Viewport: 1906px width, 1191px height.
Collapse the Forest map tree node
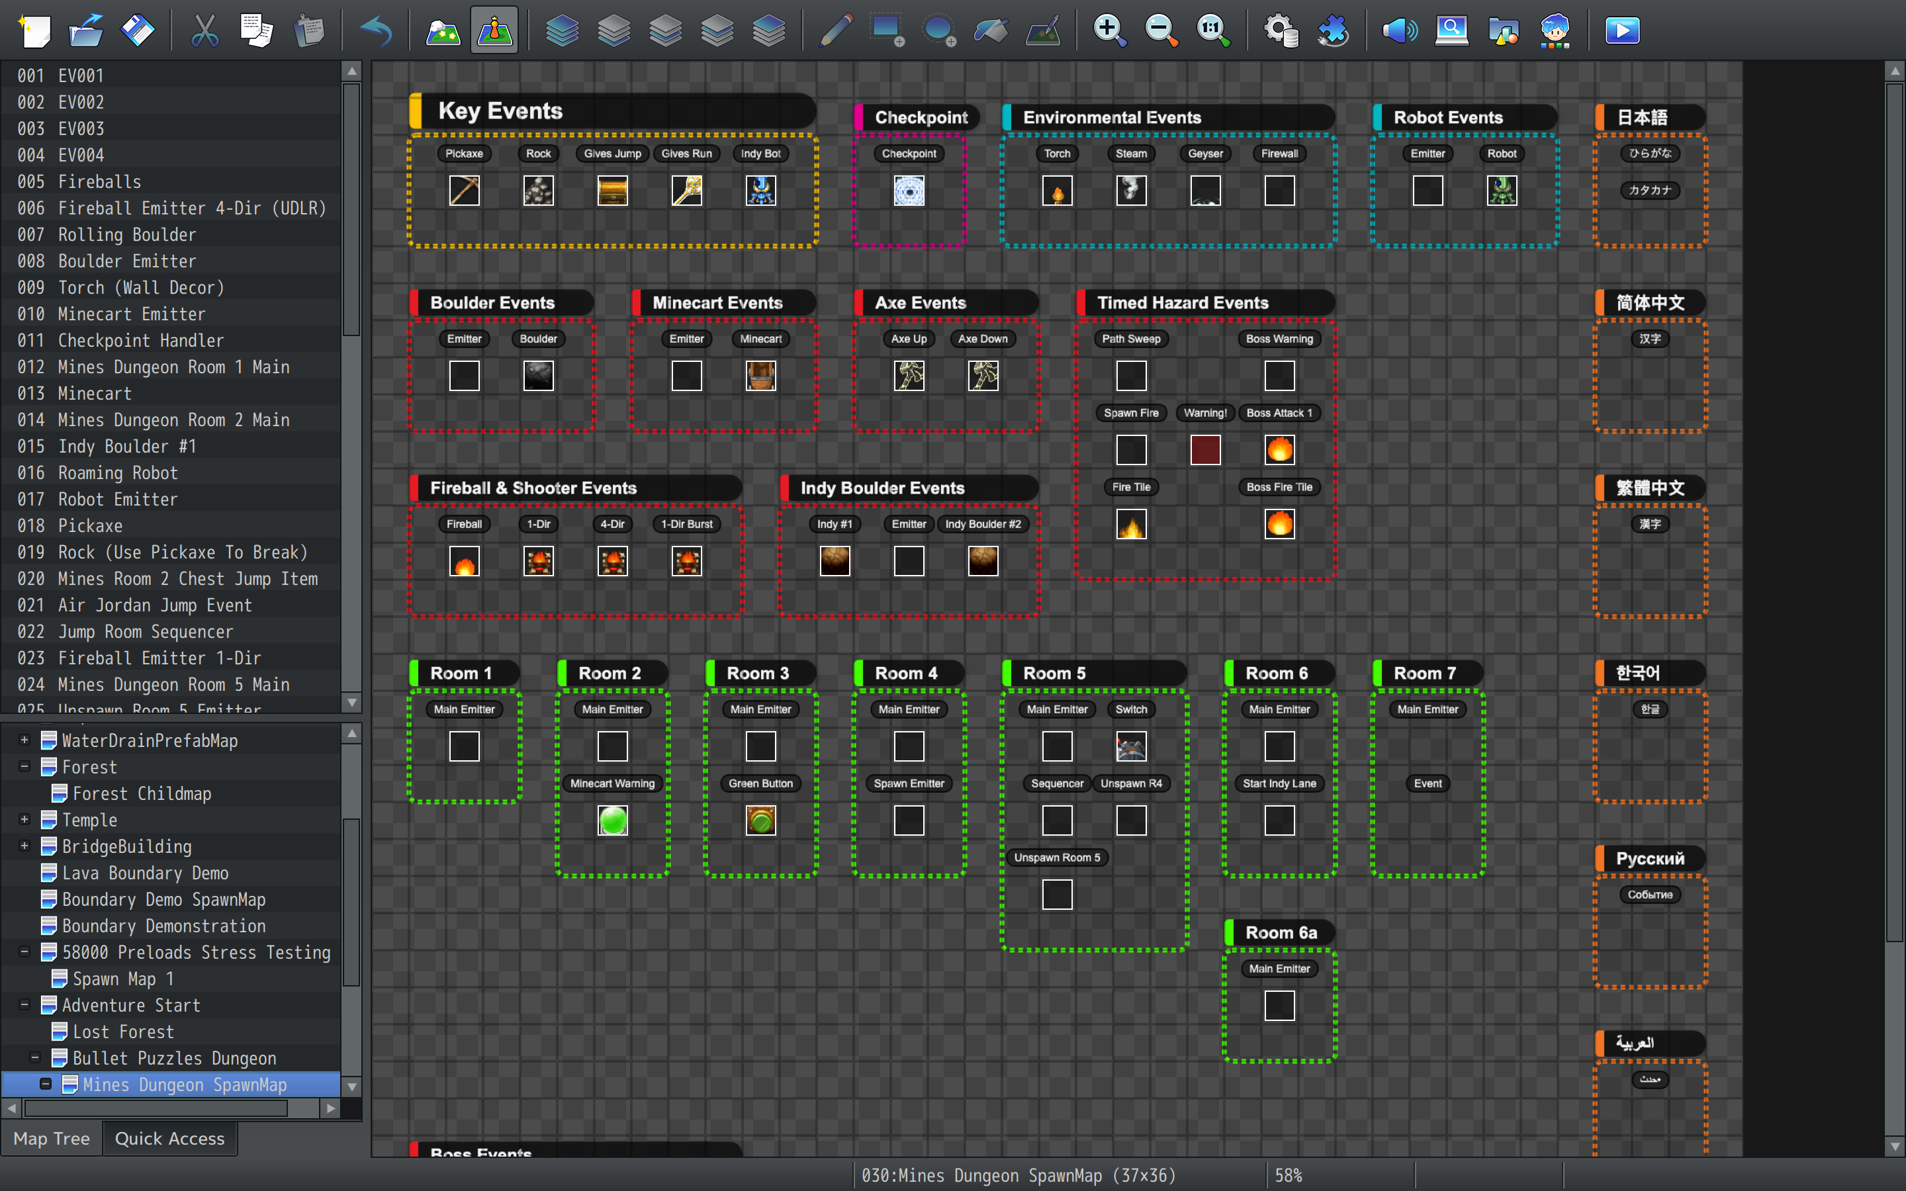click(24, 766)
